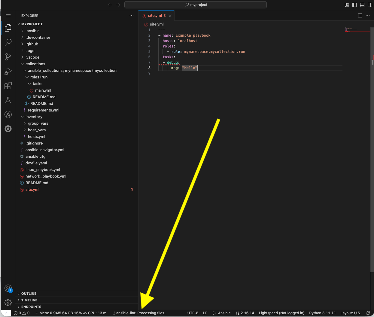Open the Manage settings gear icon
Viewport: 374px width, 317px height.
(x=8, y=303)
